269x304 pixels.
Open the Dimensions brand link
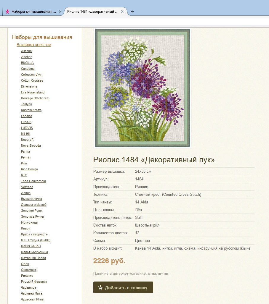(29, 86)
